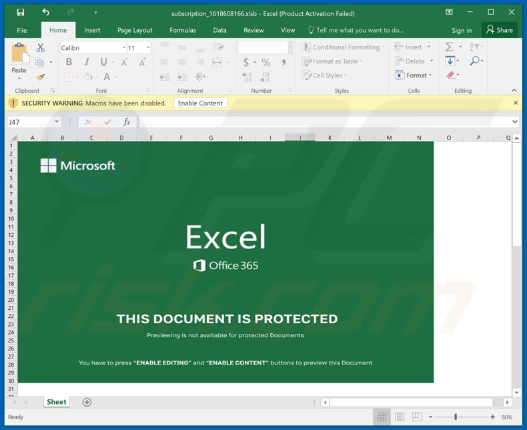
Task: Toggle Bold formatting
Action: tap(69, 62)
